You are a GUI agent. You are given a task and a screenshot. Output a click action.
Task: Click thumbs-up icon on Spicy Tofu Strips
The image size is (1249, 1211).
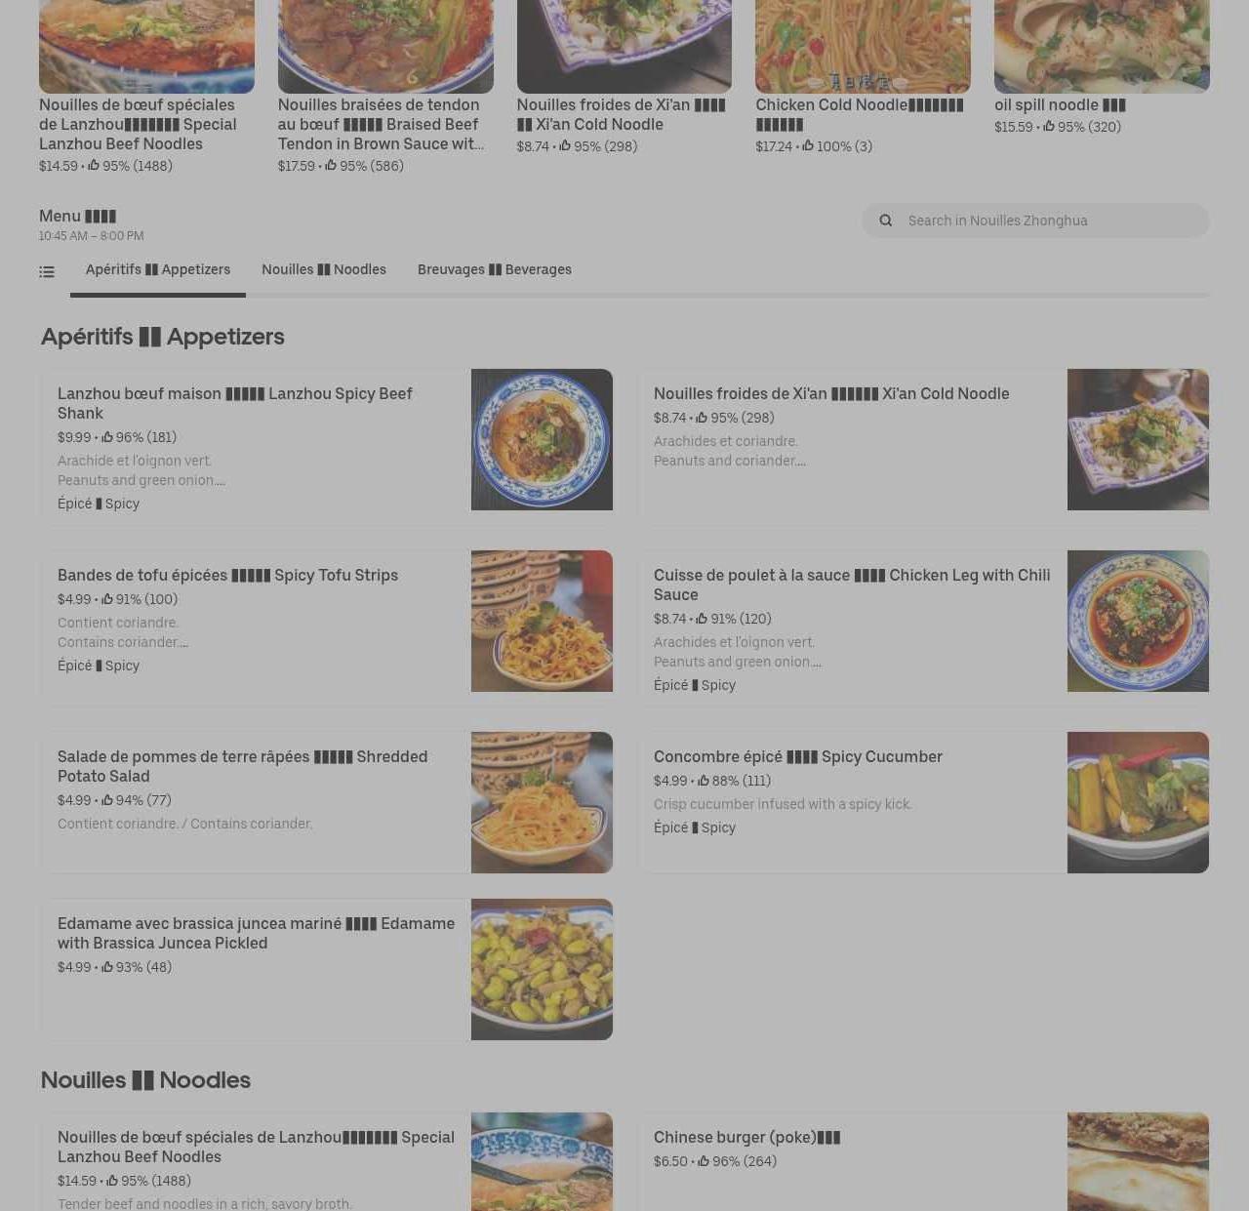pyautogui.click(x=107, y=599)
